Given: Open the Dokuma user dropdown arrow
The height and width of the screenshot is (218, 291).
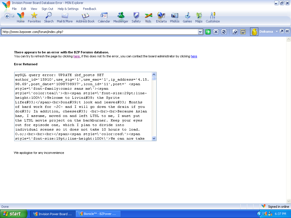Looking at the screenshot, I should click(277, 32).
